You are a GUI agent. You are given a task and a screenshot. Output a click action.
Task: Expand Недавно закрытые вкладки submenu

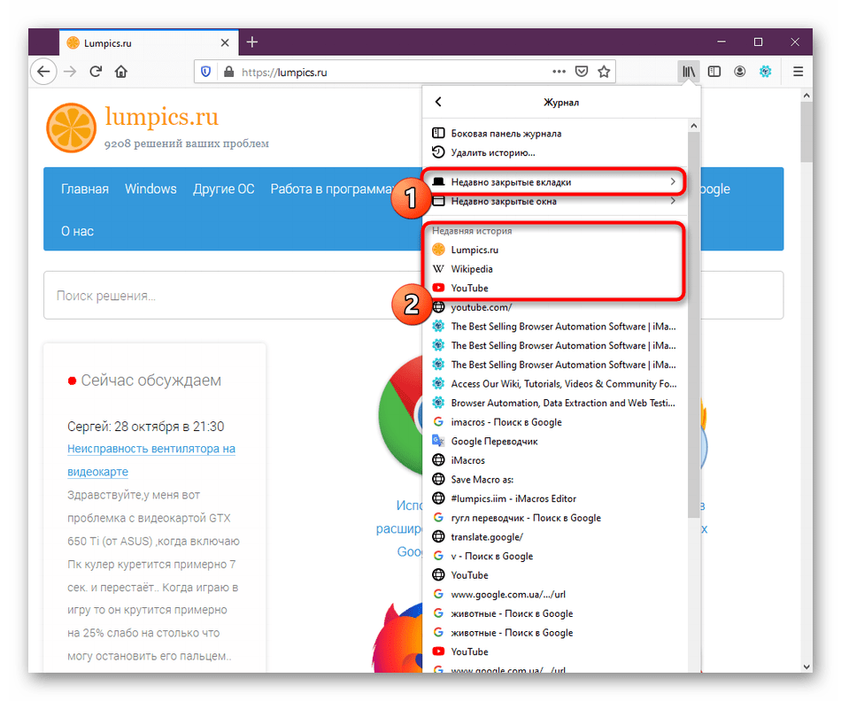pos(555,182)
